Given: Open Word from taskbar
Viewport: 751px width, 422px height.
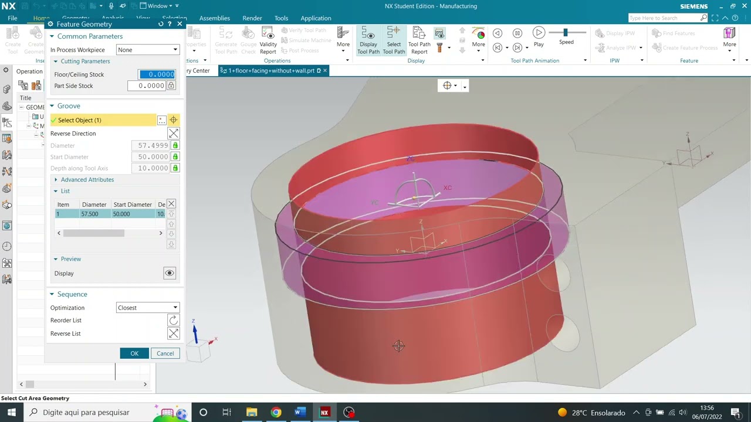Looking at the screenshot, I should (300, 412).
